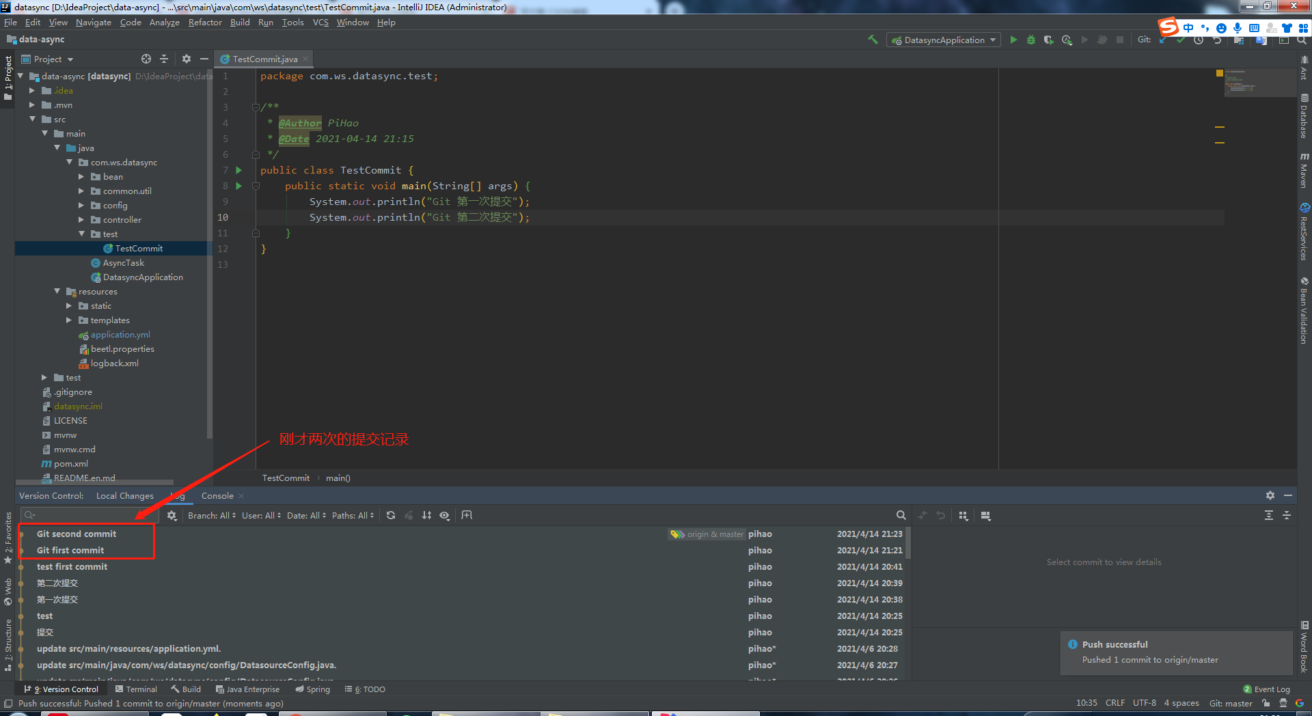Collapse the com.ws.datasync package
The image size is (1312, 716).
(x=69, y=162)
